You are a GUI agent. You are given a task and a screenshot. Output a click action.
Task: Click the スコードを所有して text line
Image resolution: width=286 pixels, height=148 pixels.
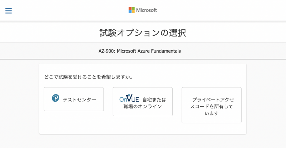[212, 106]
